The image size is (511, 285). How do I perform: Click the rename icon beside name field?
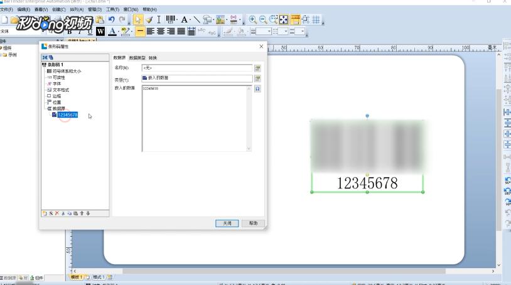click(x=257, y=68)
